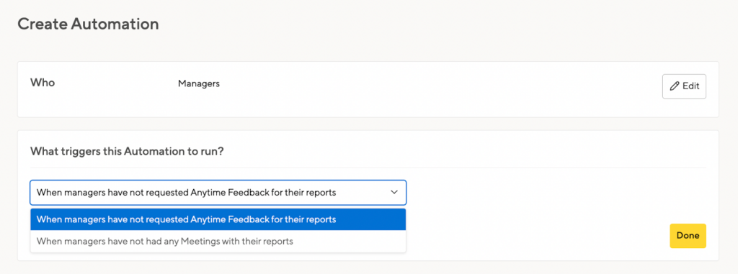
Task: Click the chevron arrow in trigger dropdown
Action: click(394, 192)
